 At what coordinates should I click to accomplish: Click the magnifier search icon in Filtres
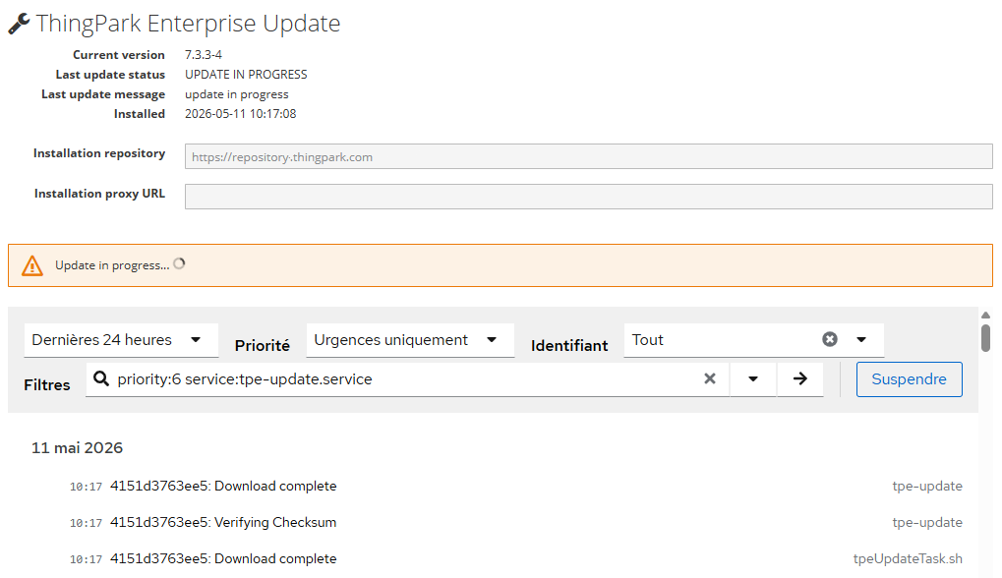[101, 378]
